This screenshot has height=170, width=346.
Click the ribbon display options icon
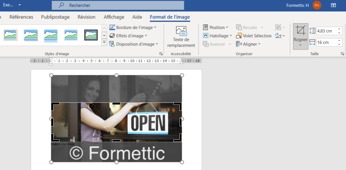tap(333, 5)
